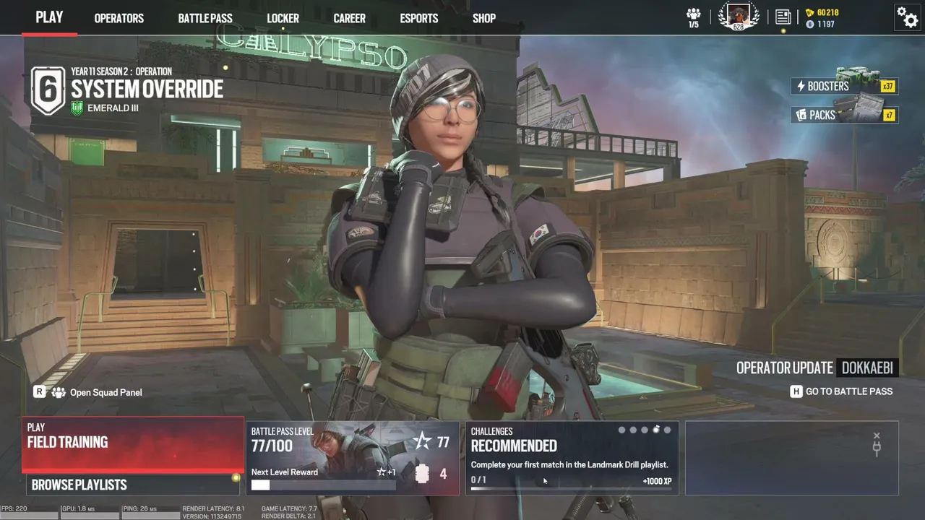This screenshot has width=925, height=520.
Task: Go to the Locker tab
Action: (283, 18)
